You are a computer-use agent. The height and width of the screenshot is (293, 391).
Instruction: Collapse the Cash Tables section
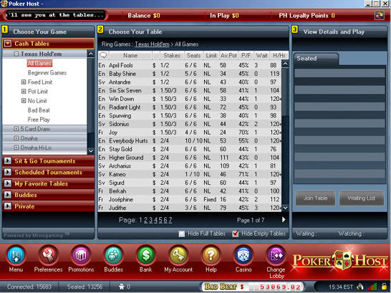coord(8,44)
